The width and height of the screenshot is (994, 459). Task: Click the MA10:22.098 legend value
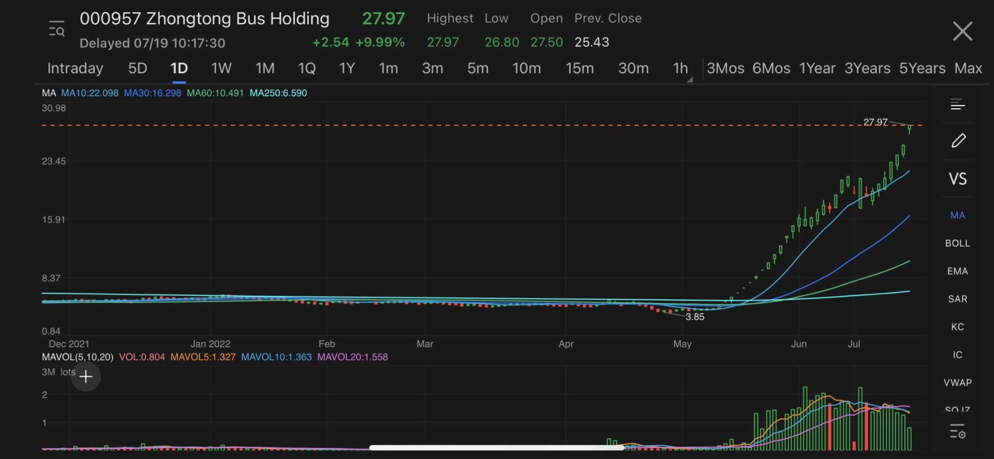coord(90,93)
